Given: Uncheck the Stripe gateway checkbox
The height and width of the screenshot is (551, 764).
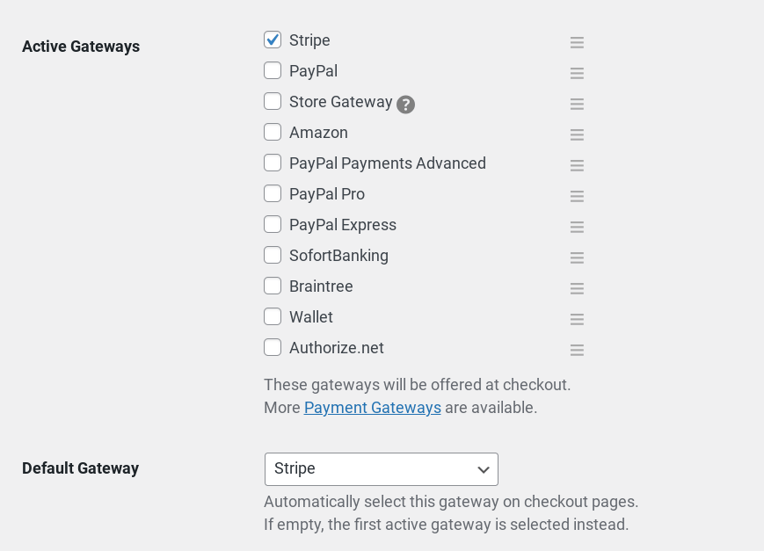Looking at the screenshot, I should click(273, 40).
